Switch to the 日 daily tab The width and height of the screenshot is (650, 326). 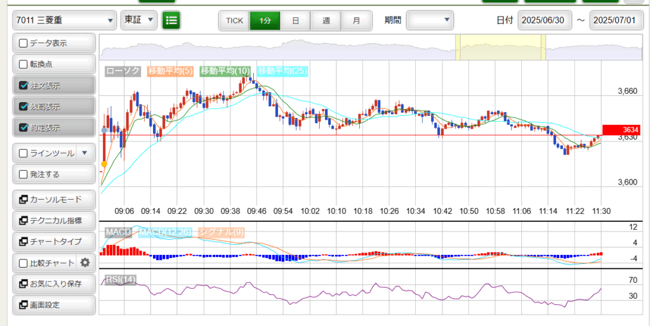pos(296,20)
